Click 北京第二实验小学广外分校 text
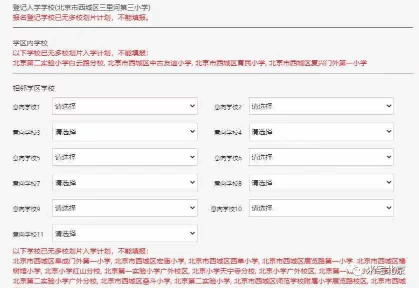The height and width of the screenshot is (288, 419). click(55, 281)
